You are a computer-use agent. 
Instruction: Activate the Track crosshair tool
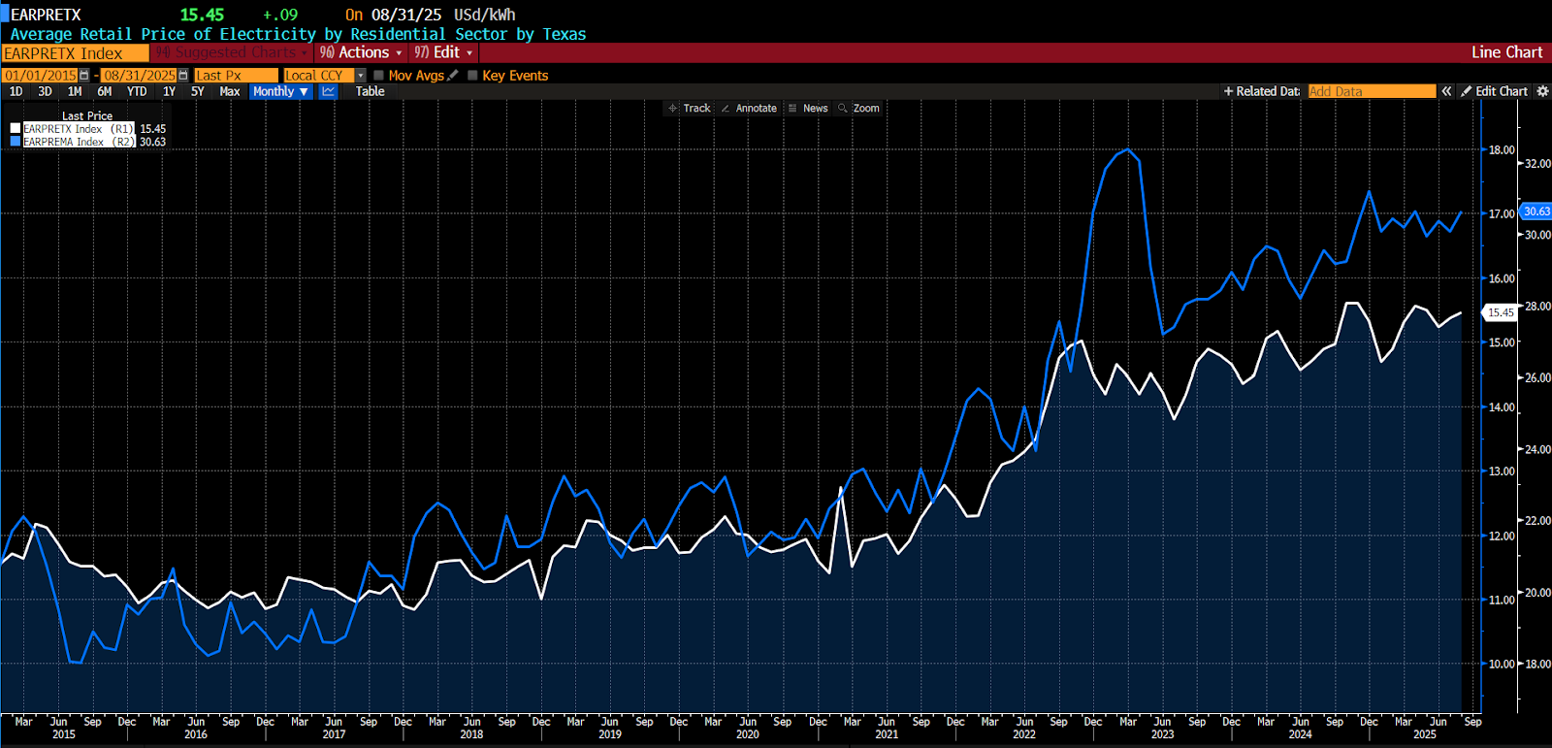pyautogui.click(x=689, y=109)
